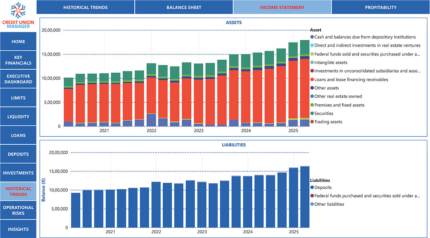Click the last 2025 bar in Liabilities chart

pyautogui.click(x=305, y=197)
